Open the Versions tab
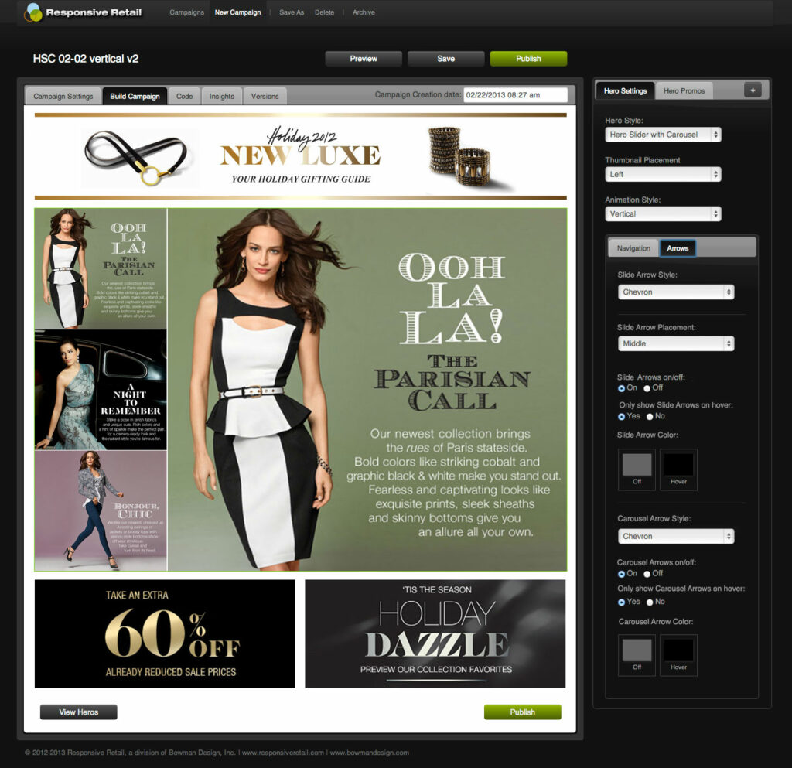Screen dimensions: 792x768 point(265,96)
